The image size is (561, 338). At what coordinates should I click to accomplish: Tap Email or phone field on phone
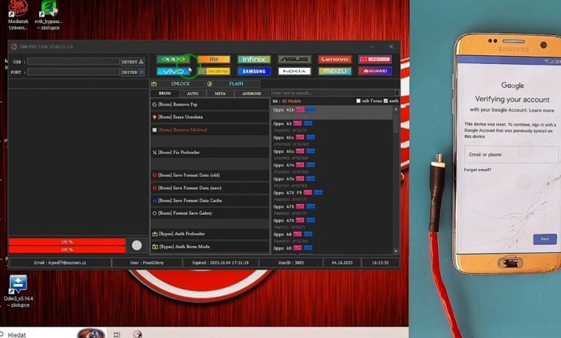point(511,155)
